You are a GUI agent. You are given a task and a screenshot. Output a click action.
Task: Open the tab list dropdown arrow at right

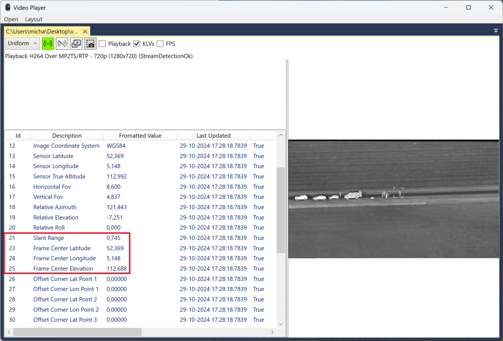pos(496,31)
